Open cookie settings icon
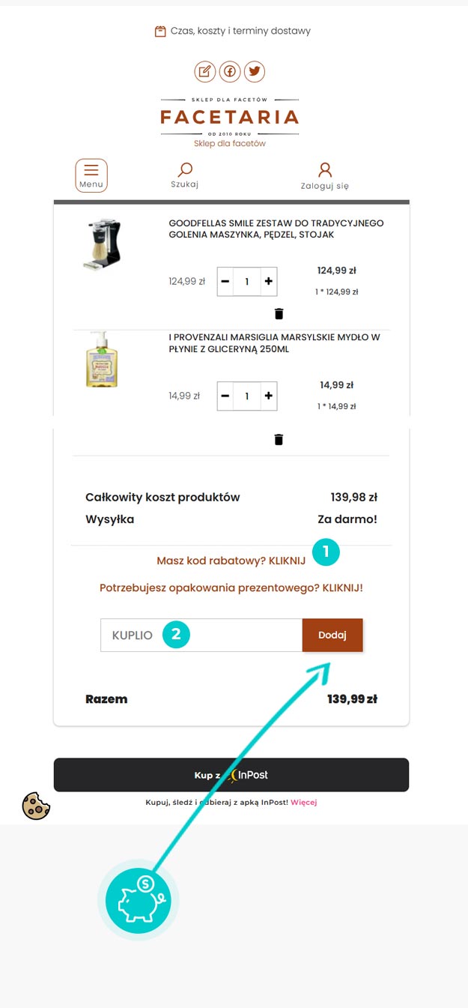Screen dimensions: 468x1008 pos(35,806)
